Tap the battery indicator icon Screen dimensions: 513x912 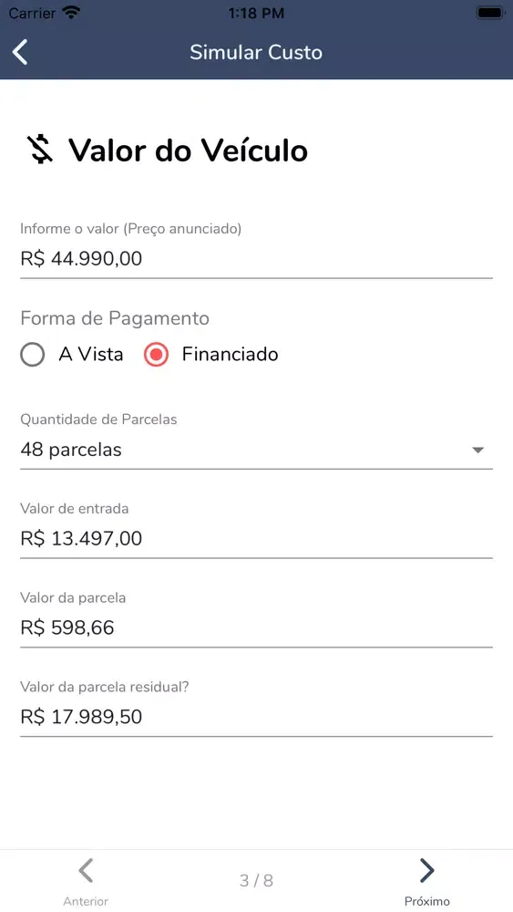[x=490, y=13]
